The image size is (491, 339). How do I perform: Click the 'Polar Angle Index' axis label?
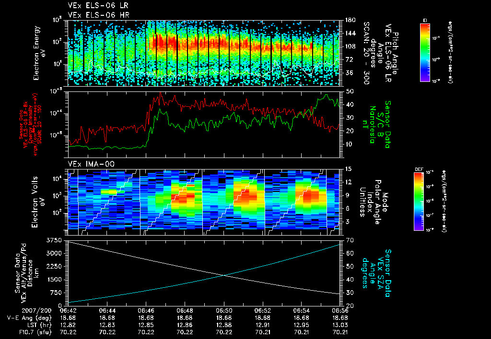373,202
